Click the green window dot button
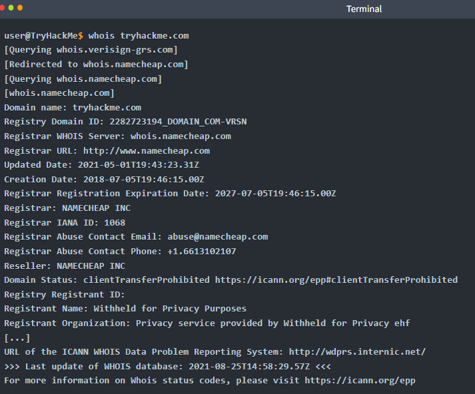This screenshot has height=394, width=475. pyautogui.click(x=11, y=8)
